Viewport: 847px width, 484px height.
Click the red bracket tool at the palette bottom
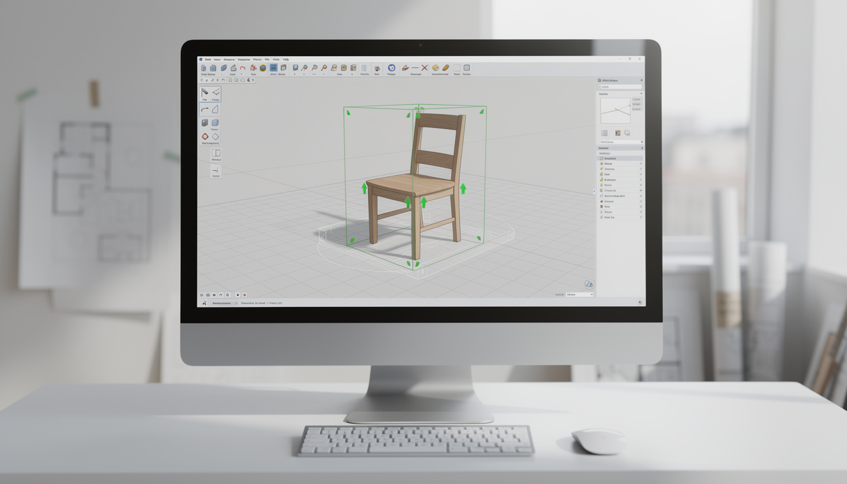pos(216,171)
